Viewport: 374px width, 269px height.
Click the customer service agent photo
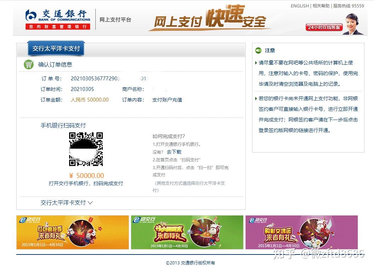click(x=353, y=24)
